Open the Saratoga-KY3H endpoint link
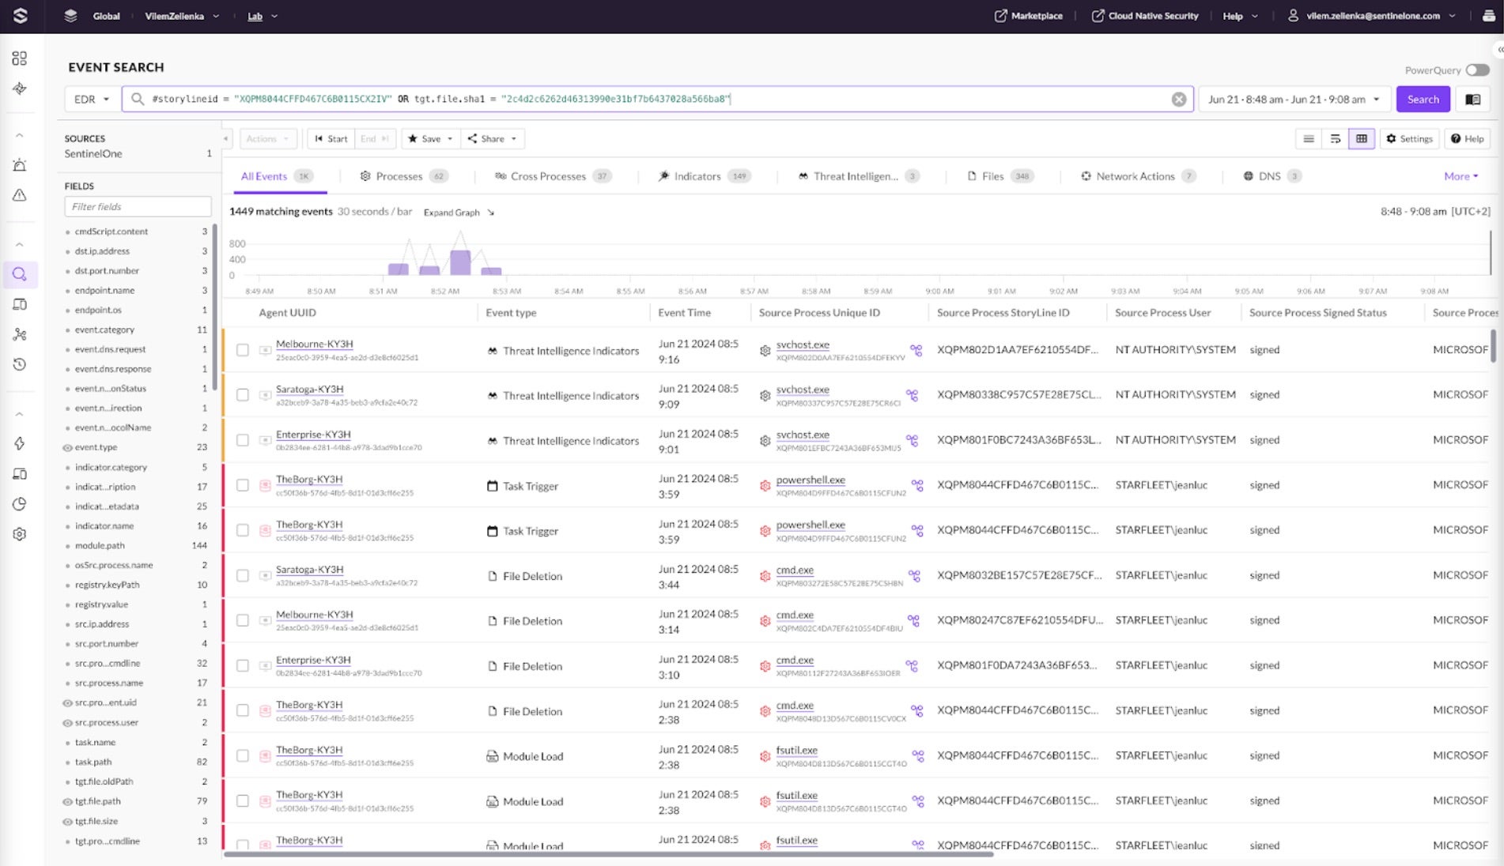Screen dimensions: 1504x866 309,390
